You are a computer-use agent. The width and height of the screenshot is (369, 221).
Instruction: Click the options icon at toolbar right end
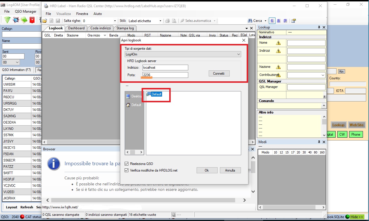[293, 21]
